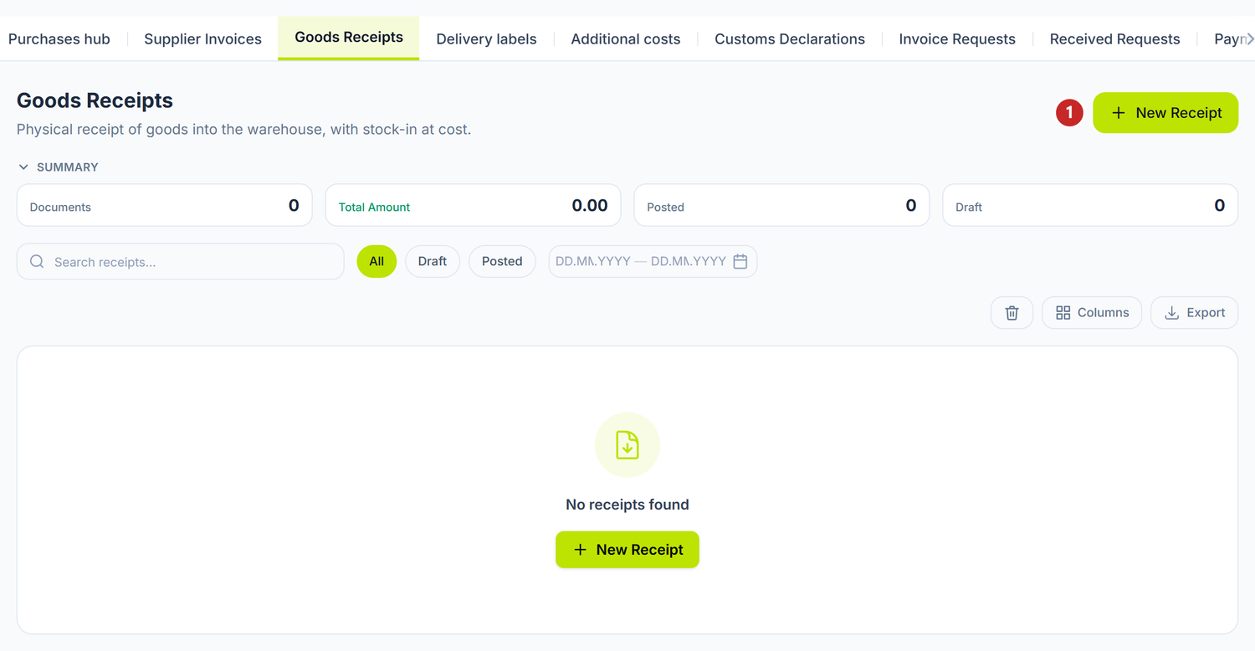Open the date range picker field
This screenshot has height=651, width=1255.
coord(653,262)
